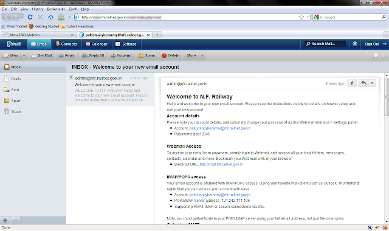This screenshot has width=389, height=231.
Task: Click the Search Mail field
Action: tap(325, 44)
